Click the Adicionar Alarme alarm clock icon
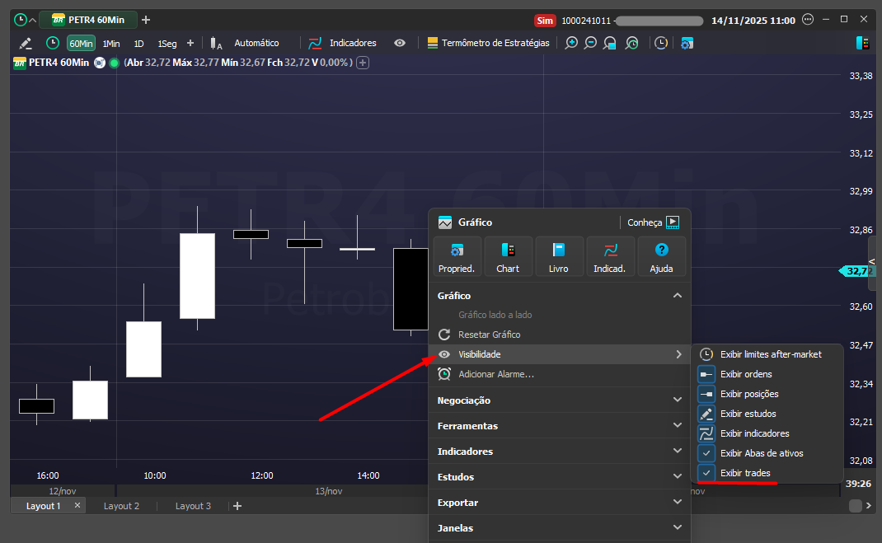This screenshot has height=543, width=882. coord(444,374)
